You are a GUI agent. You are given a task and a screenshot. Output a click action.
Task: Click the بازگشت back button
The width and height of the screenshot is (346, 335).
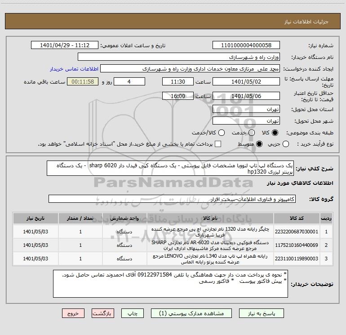(103, 313)
